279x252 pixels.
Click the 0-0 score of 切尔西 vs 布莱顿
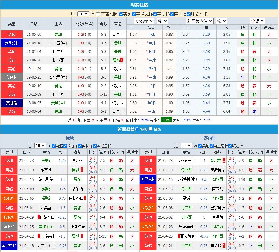click(x=232, y=244)
